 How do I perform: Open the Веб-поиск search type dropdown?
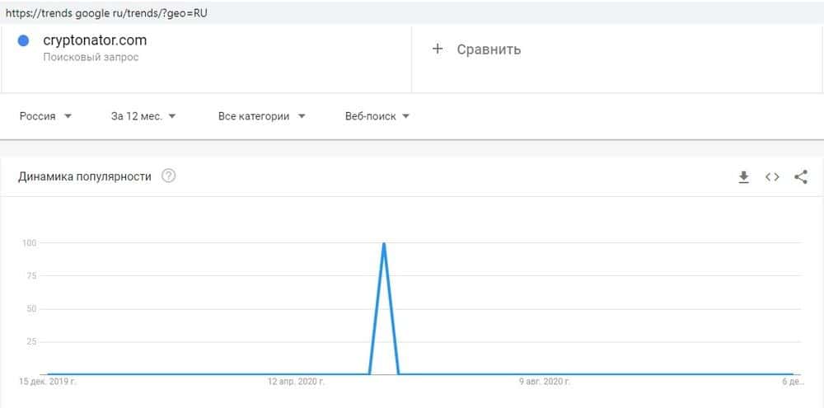pos(377,116)
